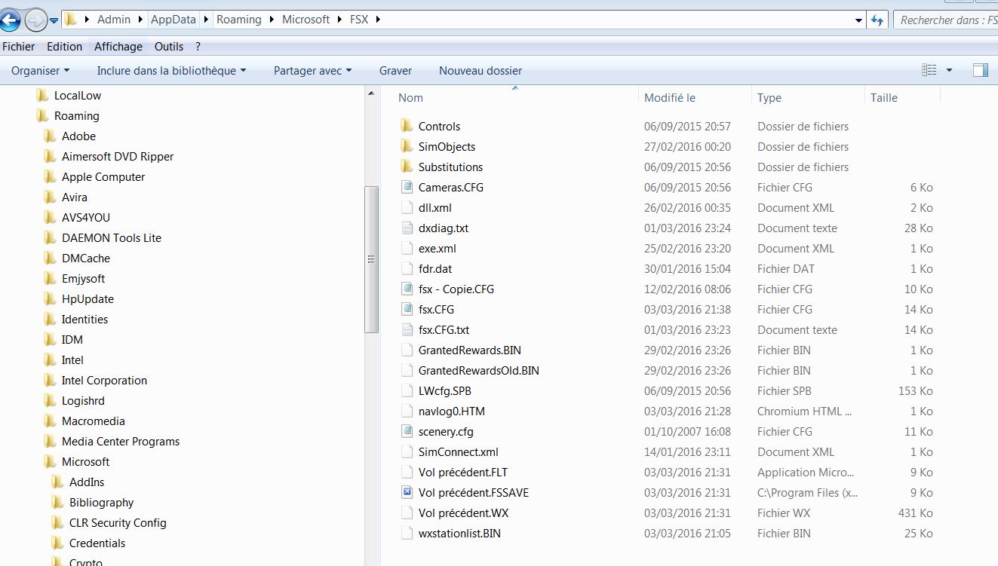
Task: Select the Cameras.CFG file icon
Action: [407, 187]
